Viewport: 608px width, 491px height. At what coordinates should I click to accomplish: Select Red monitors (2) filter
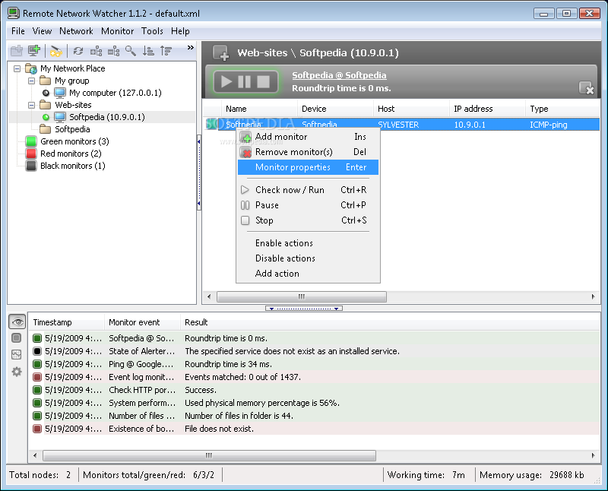71,154
